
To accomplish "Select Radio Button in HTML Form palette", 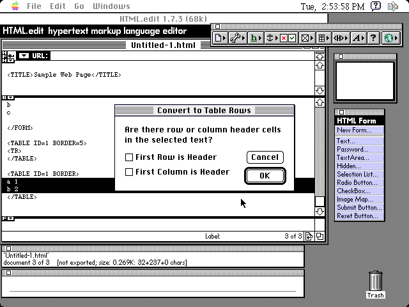I will [x=357, y=182].
